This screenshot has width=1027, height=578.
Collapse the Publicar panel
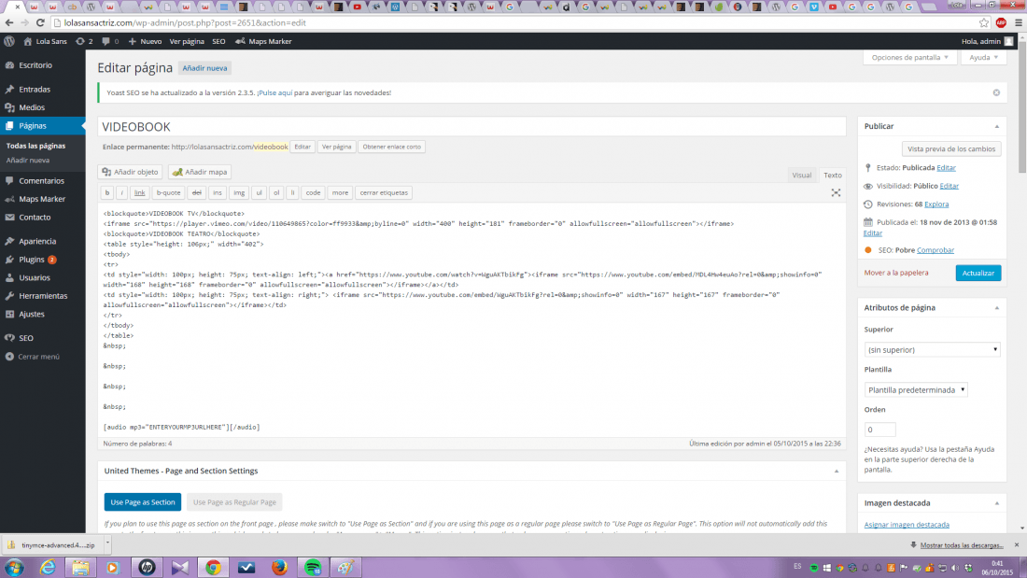[x=997, y=126]
